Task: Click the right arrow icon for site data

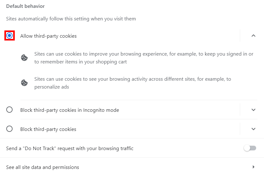Action: pos(253,167)
